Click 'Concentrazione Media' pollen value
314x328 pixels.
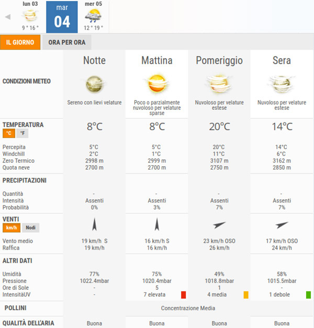tap(188, 308)
